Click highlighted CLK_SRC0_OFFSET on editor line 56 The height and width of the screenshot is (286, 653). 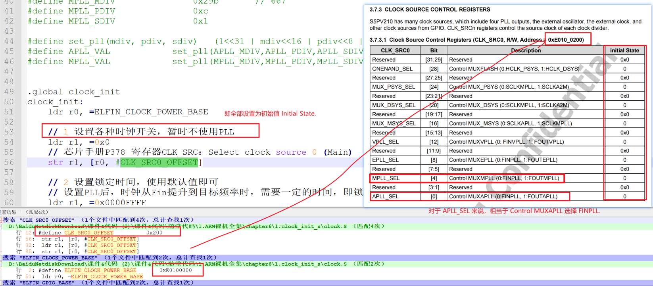tap(159, 162)
